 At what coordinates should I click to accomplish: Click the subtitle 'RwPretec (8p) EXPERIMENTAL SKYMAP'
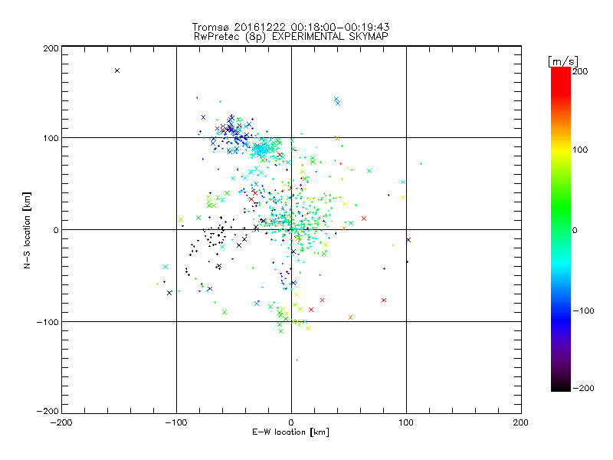click(x=291, y=37)
